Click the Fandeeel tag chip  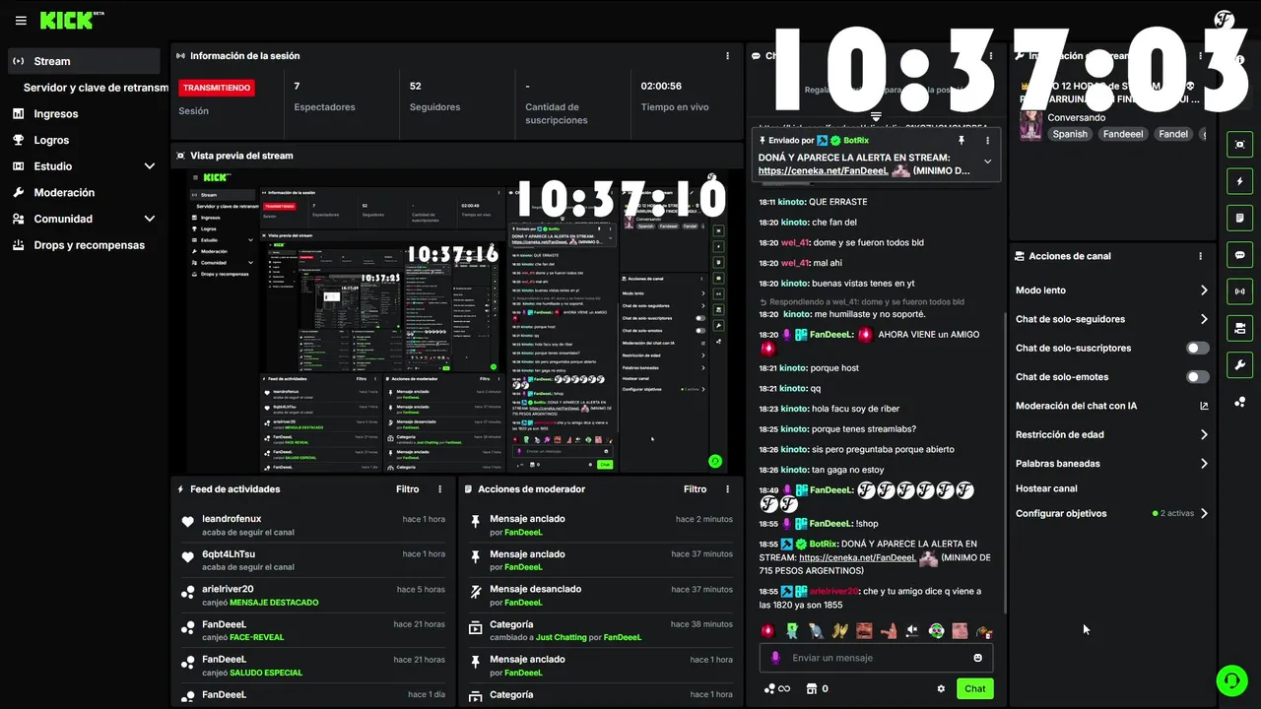pos(1123,134)
